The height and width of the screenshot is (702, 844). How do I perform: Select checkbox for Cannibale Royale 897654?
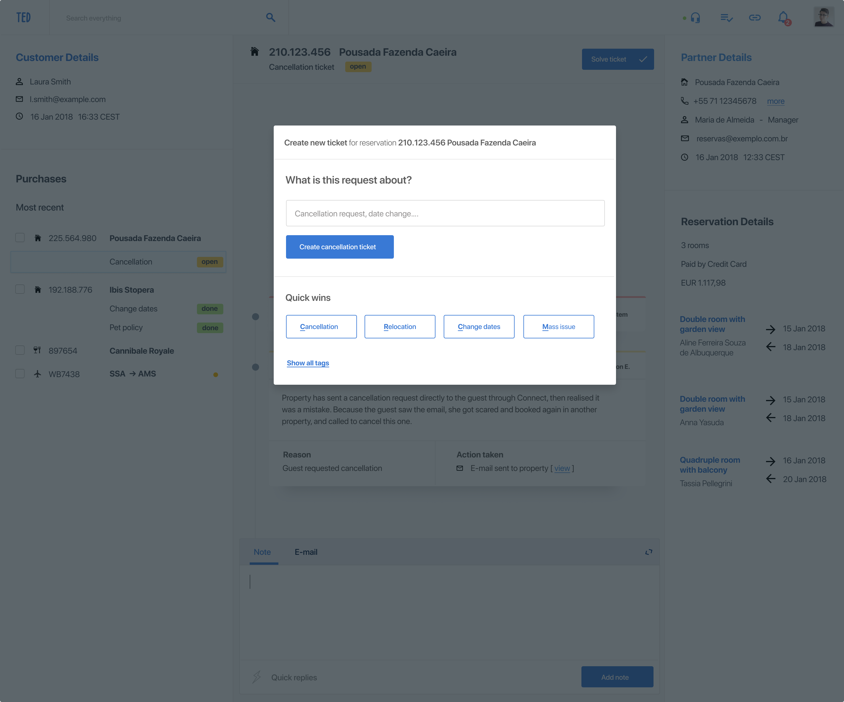pyautogui.click(x=20, y=350)
